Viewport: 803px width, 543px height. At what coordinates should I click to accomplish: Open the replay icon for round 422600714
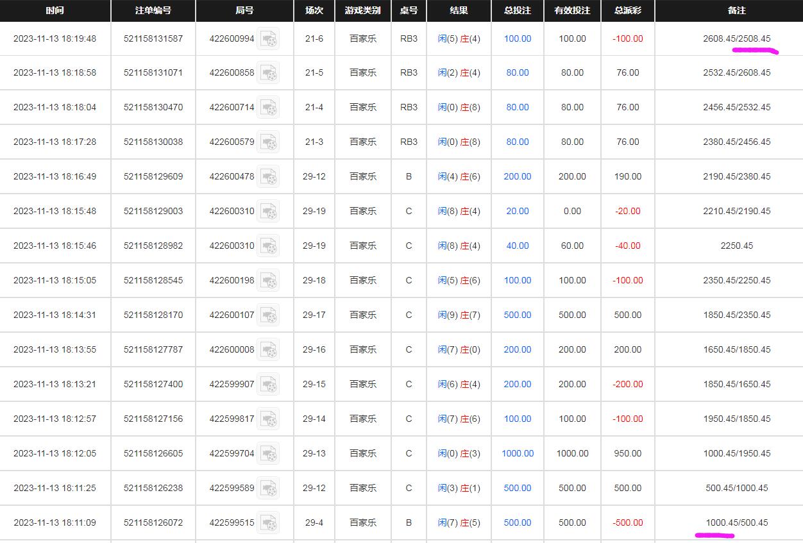[x=268, y=108]
